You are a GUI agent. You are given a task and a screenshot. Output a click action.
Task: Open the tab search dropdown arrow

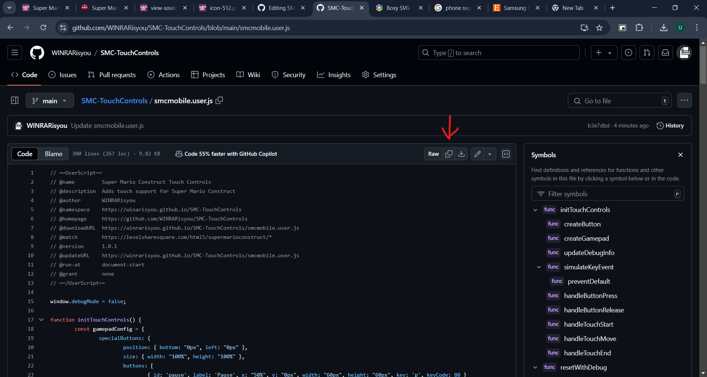click(9, 8)
